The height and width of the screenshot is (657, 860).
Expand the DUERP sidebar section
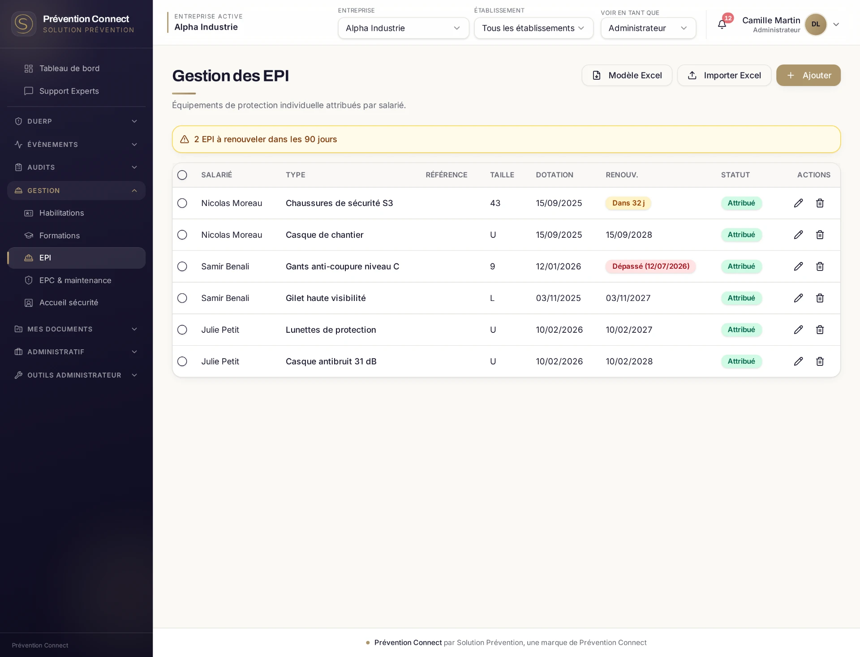[76, 121]
